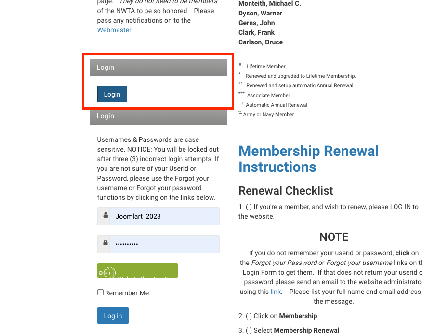This screenshot has height=334, width=422.
Task: Click the lower gray Login module header
Action: pyautogui.click(x=158, y=116)
